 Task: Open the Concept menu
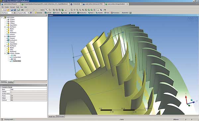pos(12,7)
